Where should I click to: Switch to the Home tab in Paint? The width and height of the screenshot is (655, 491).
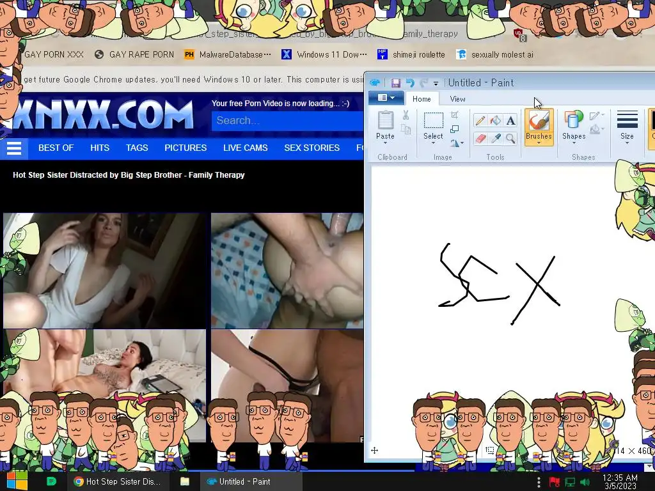tap(422, 99)
